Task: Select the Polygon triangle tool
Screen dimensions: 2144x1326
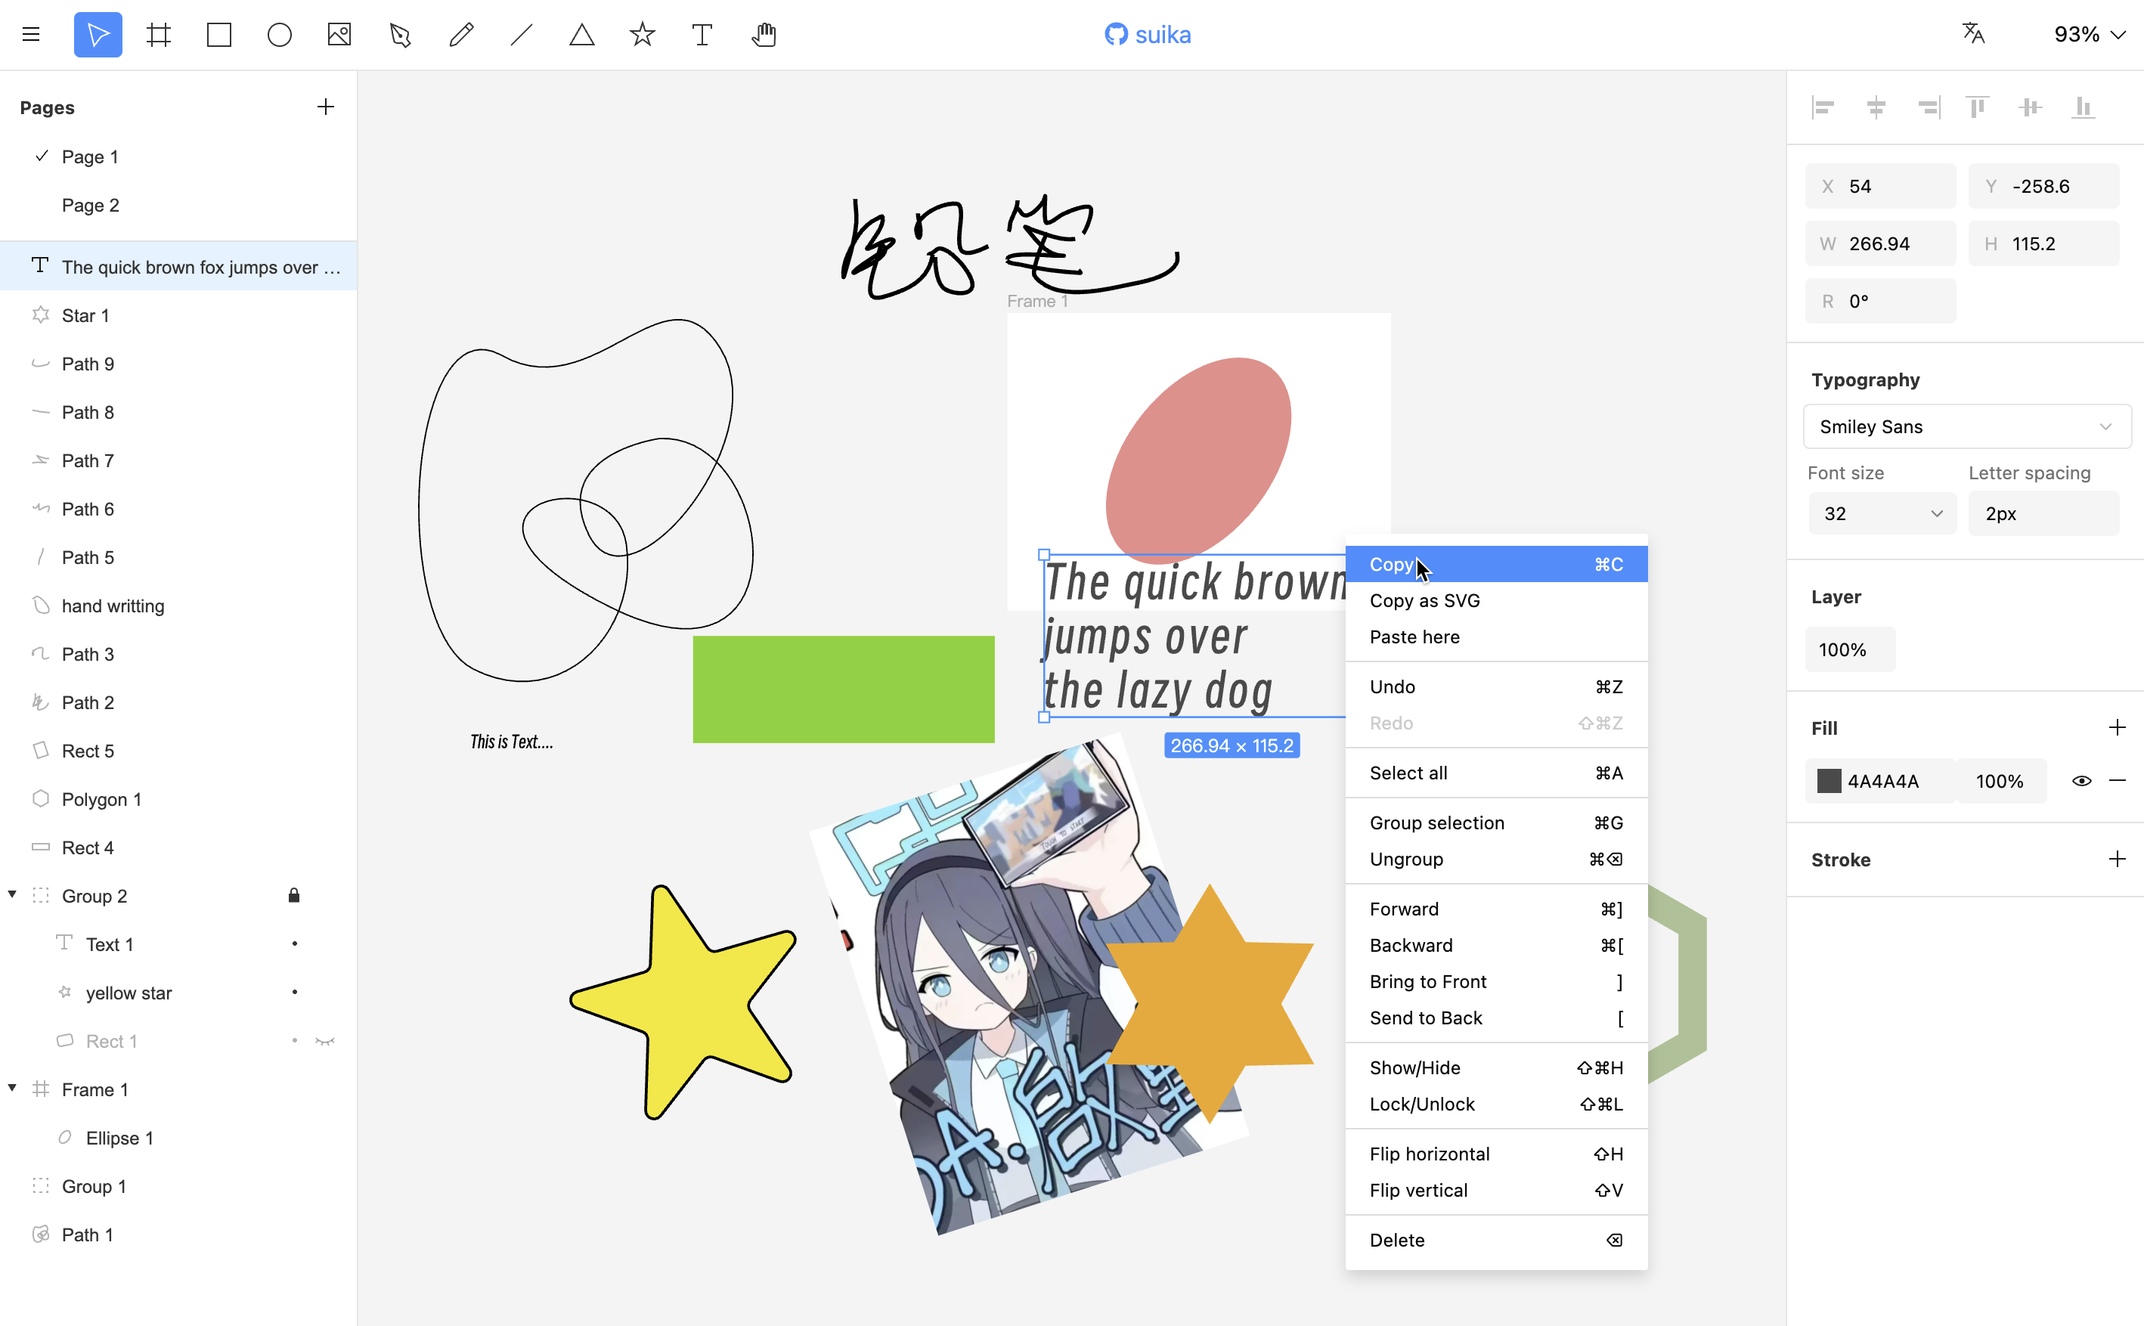Action: pyautogui.click(x=581, y=34)
